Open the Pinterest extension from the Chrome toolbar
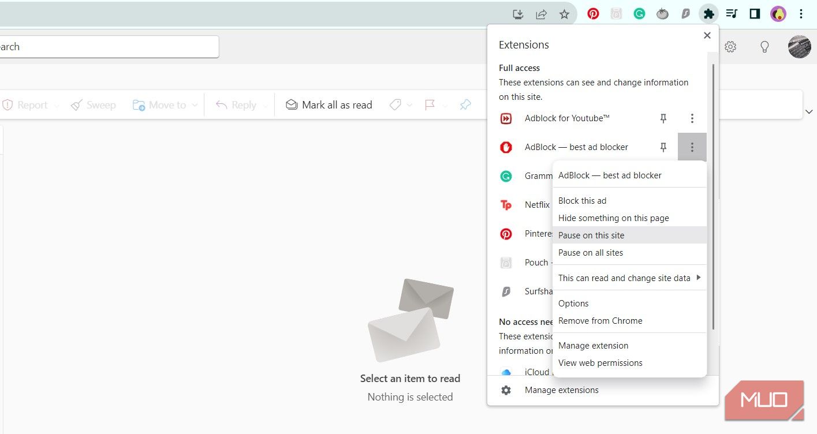This screenshot has height=434, width=817. [593, 13]
